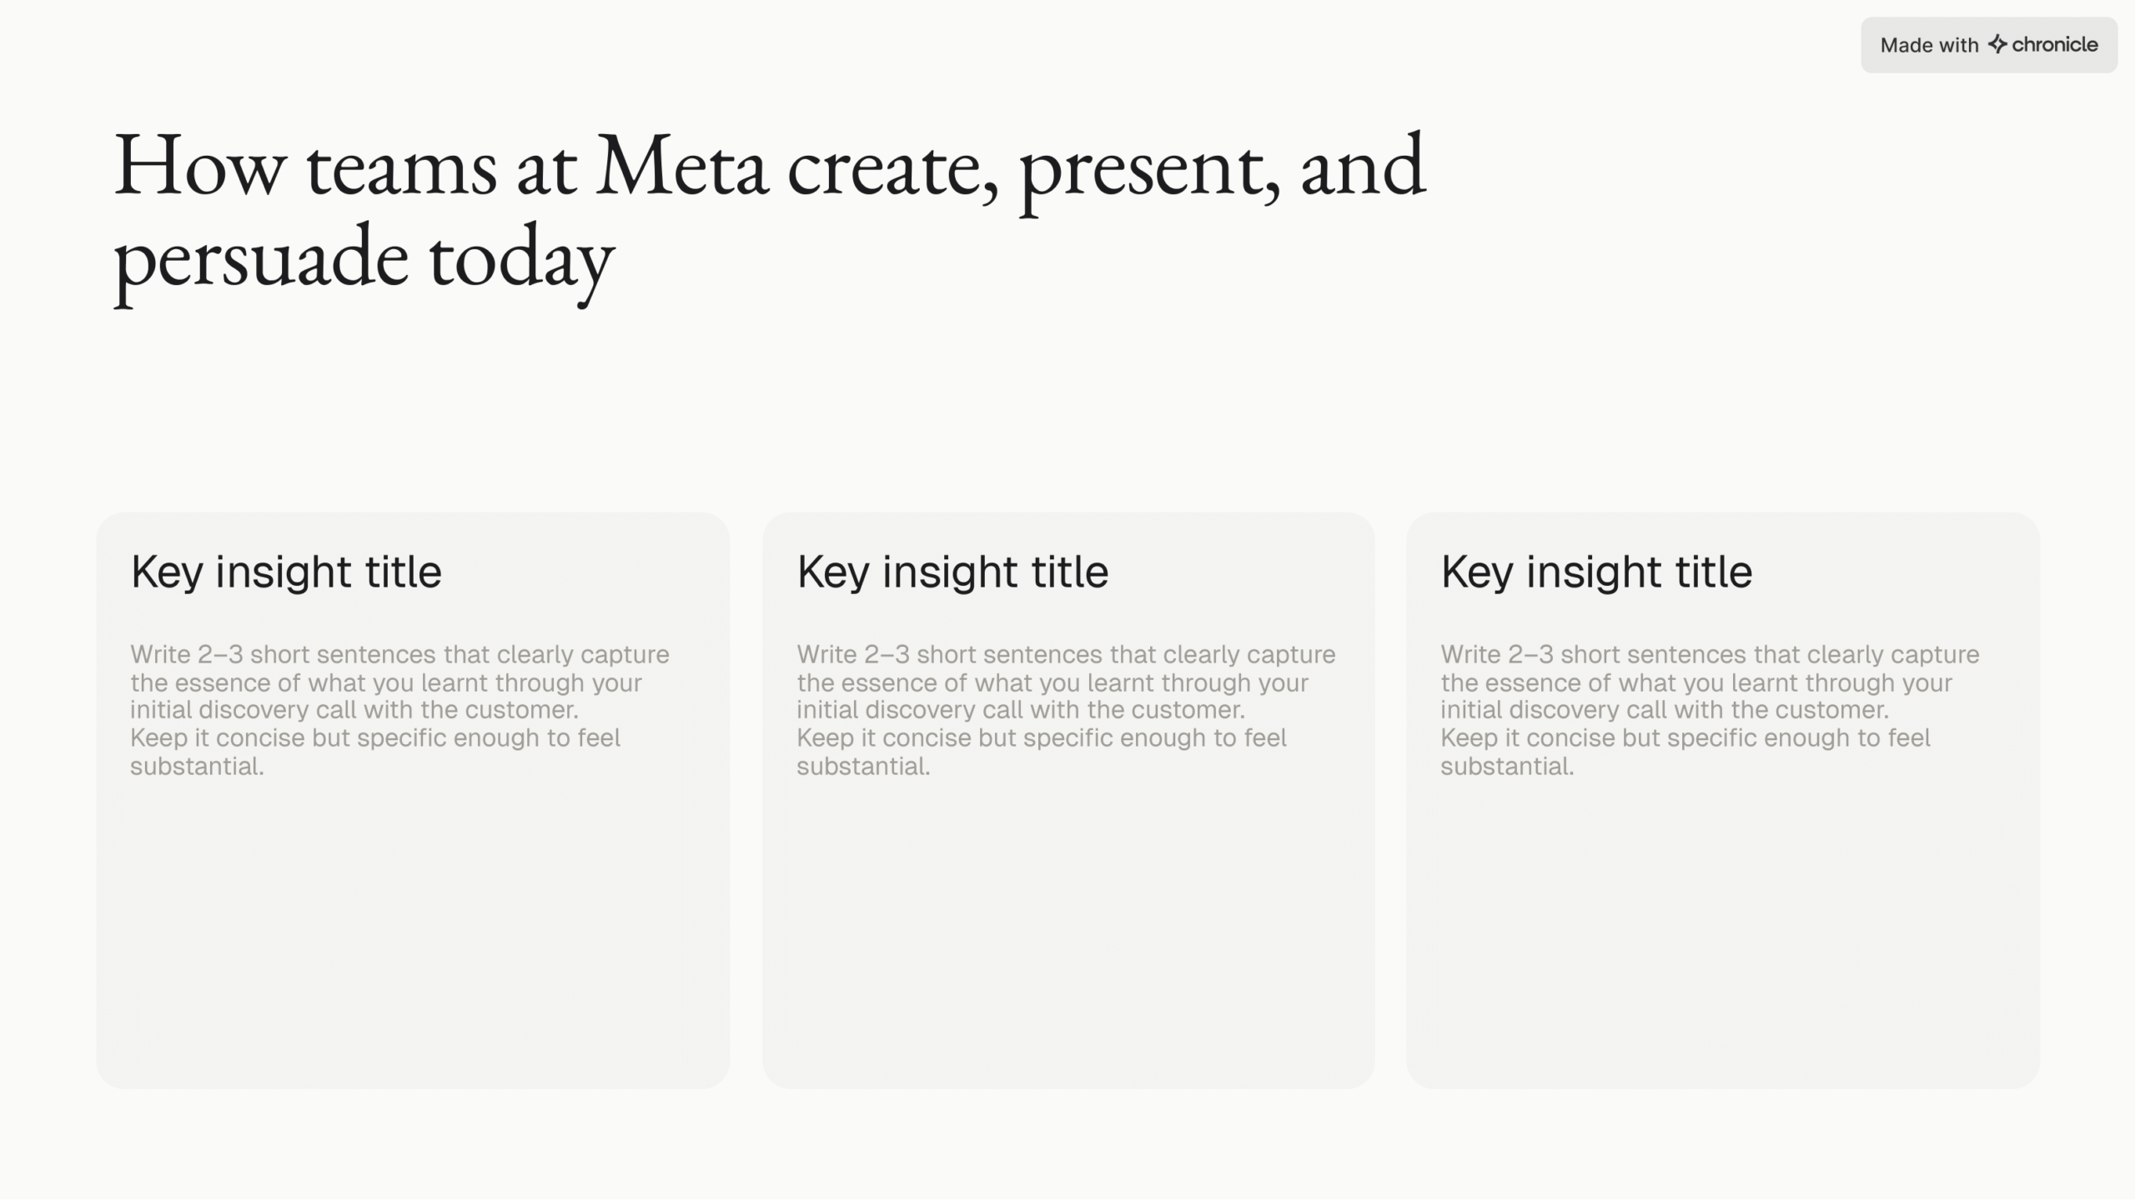This screenshot has height=1200, width=2135.
Task: Select right card's Key insight title
Action: click(x=1596, y=572)
